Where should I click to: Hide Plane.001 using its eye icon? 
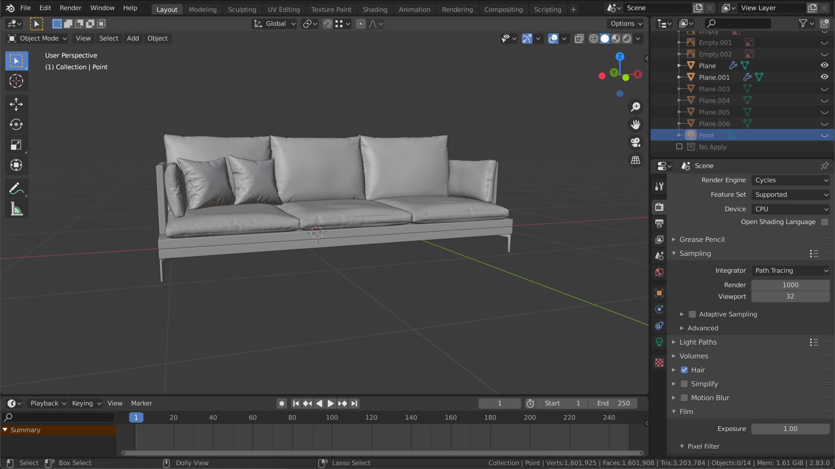pos(824,77)
